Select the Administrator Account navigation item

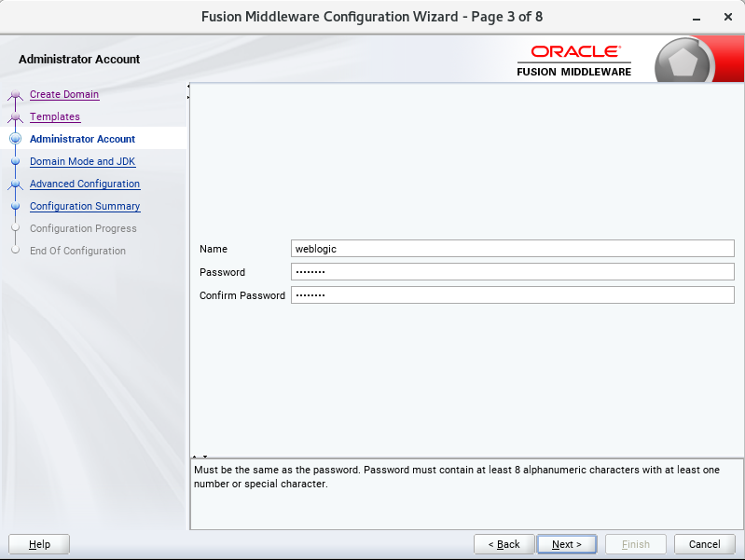tap(82, 139)
